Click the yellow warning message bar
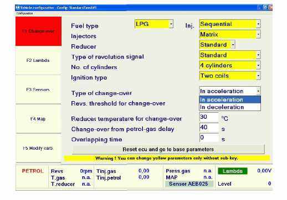The image size is (287, 200). click(x=167, y=158)
